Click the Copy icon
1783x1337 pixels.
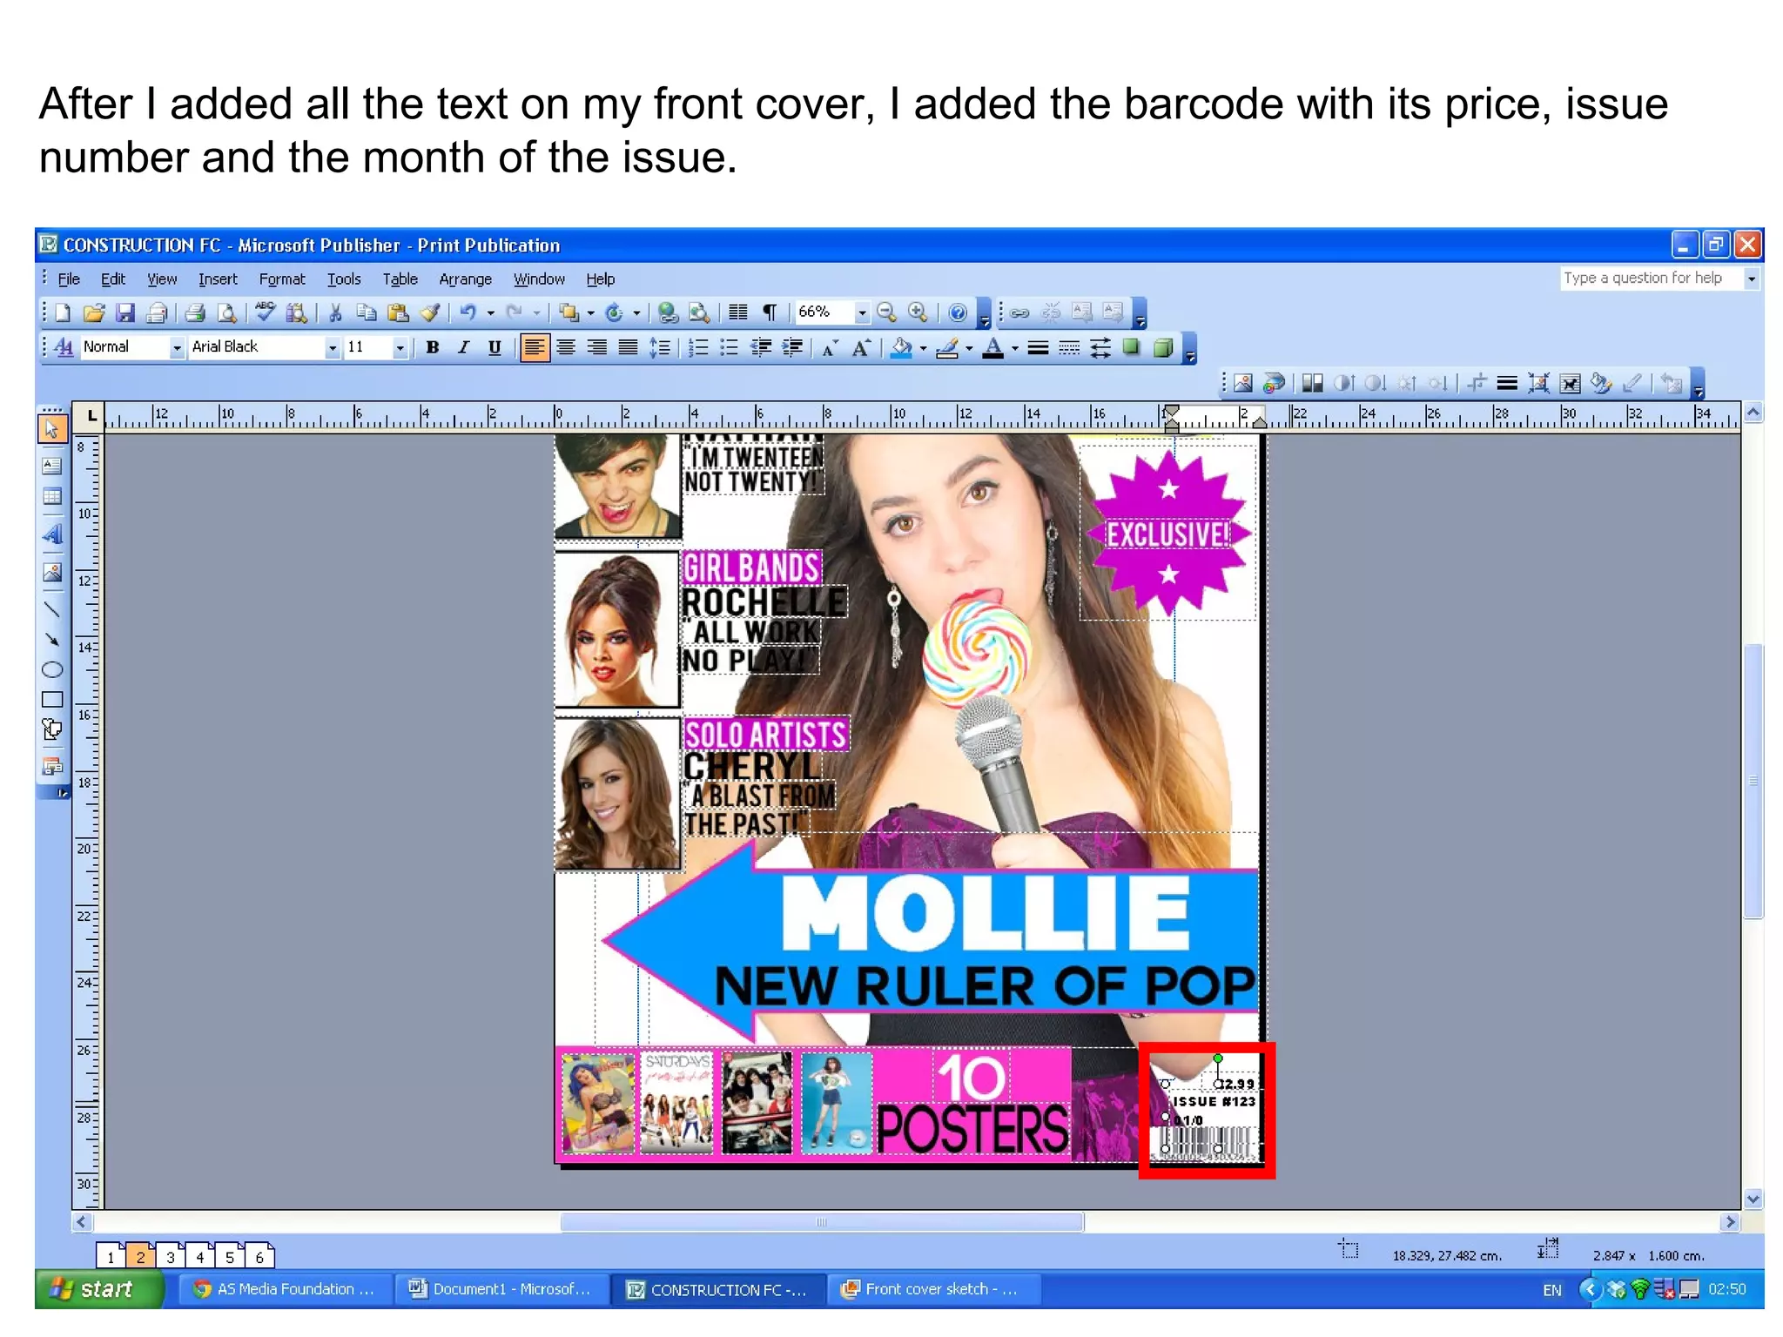point(367,312)
